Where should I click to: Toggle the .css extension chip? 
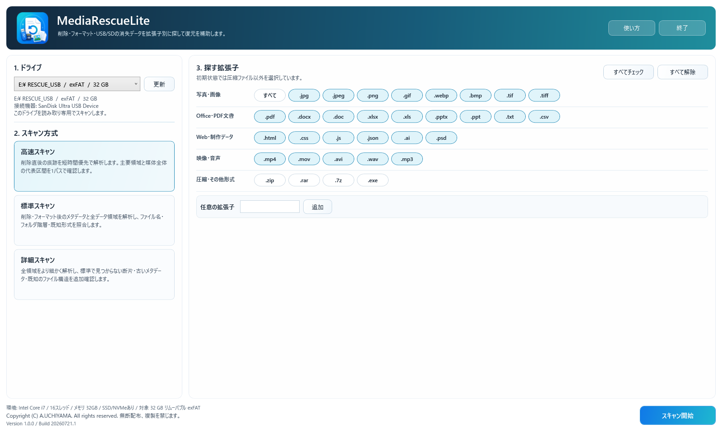(x=304, y=138)
